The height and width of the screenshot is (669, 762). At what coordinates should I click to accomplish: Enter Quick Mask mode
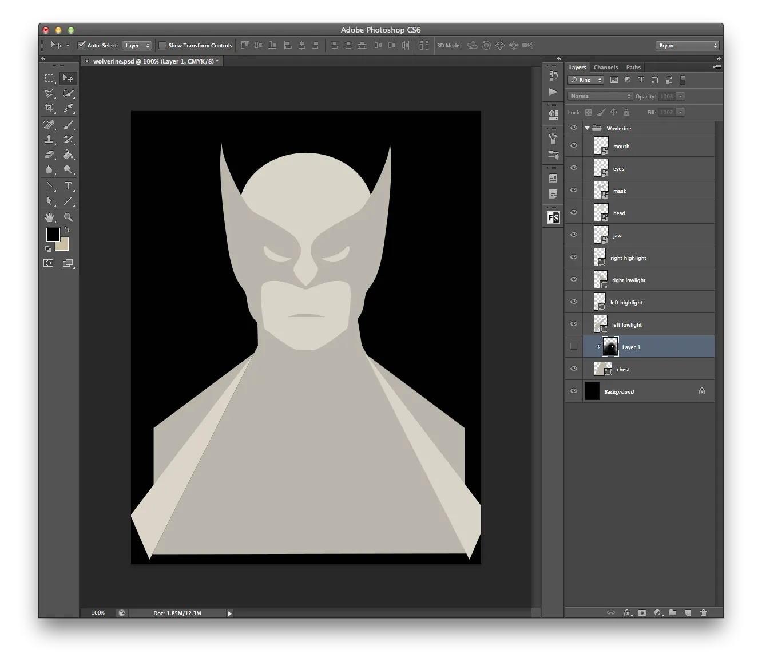coord(49,263)
